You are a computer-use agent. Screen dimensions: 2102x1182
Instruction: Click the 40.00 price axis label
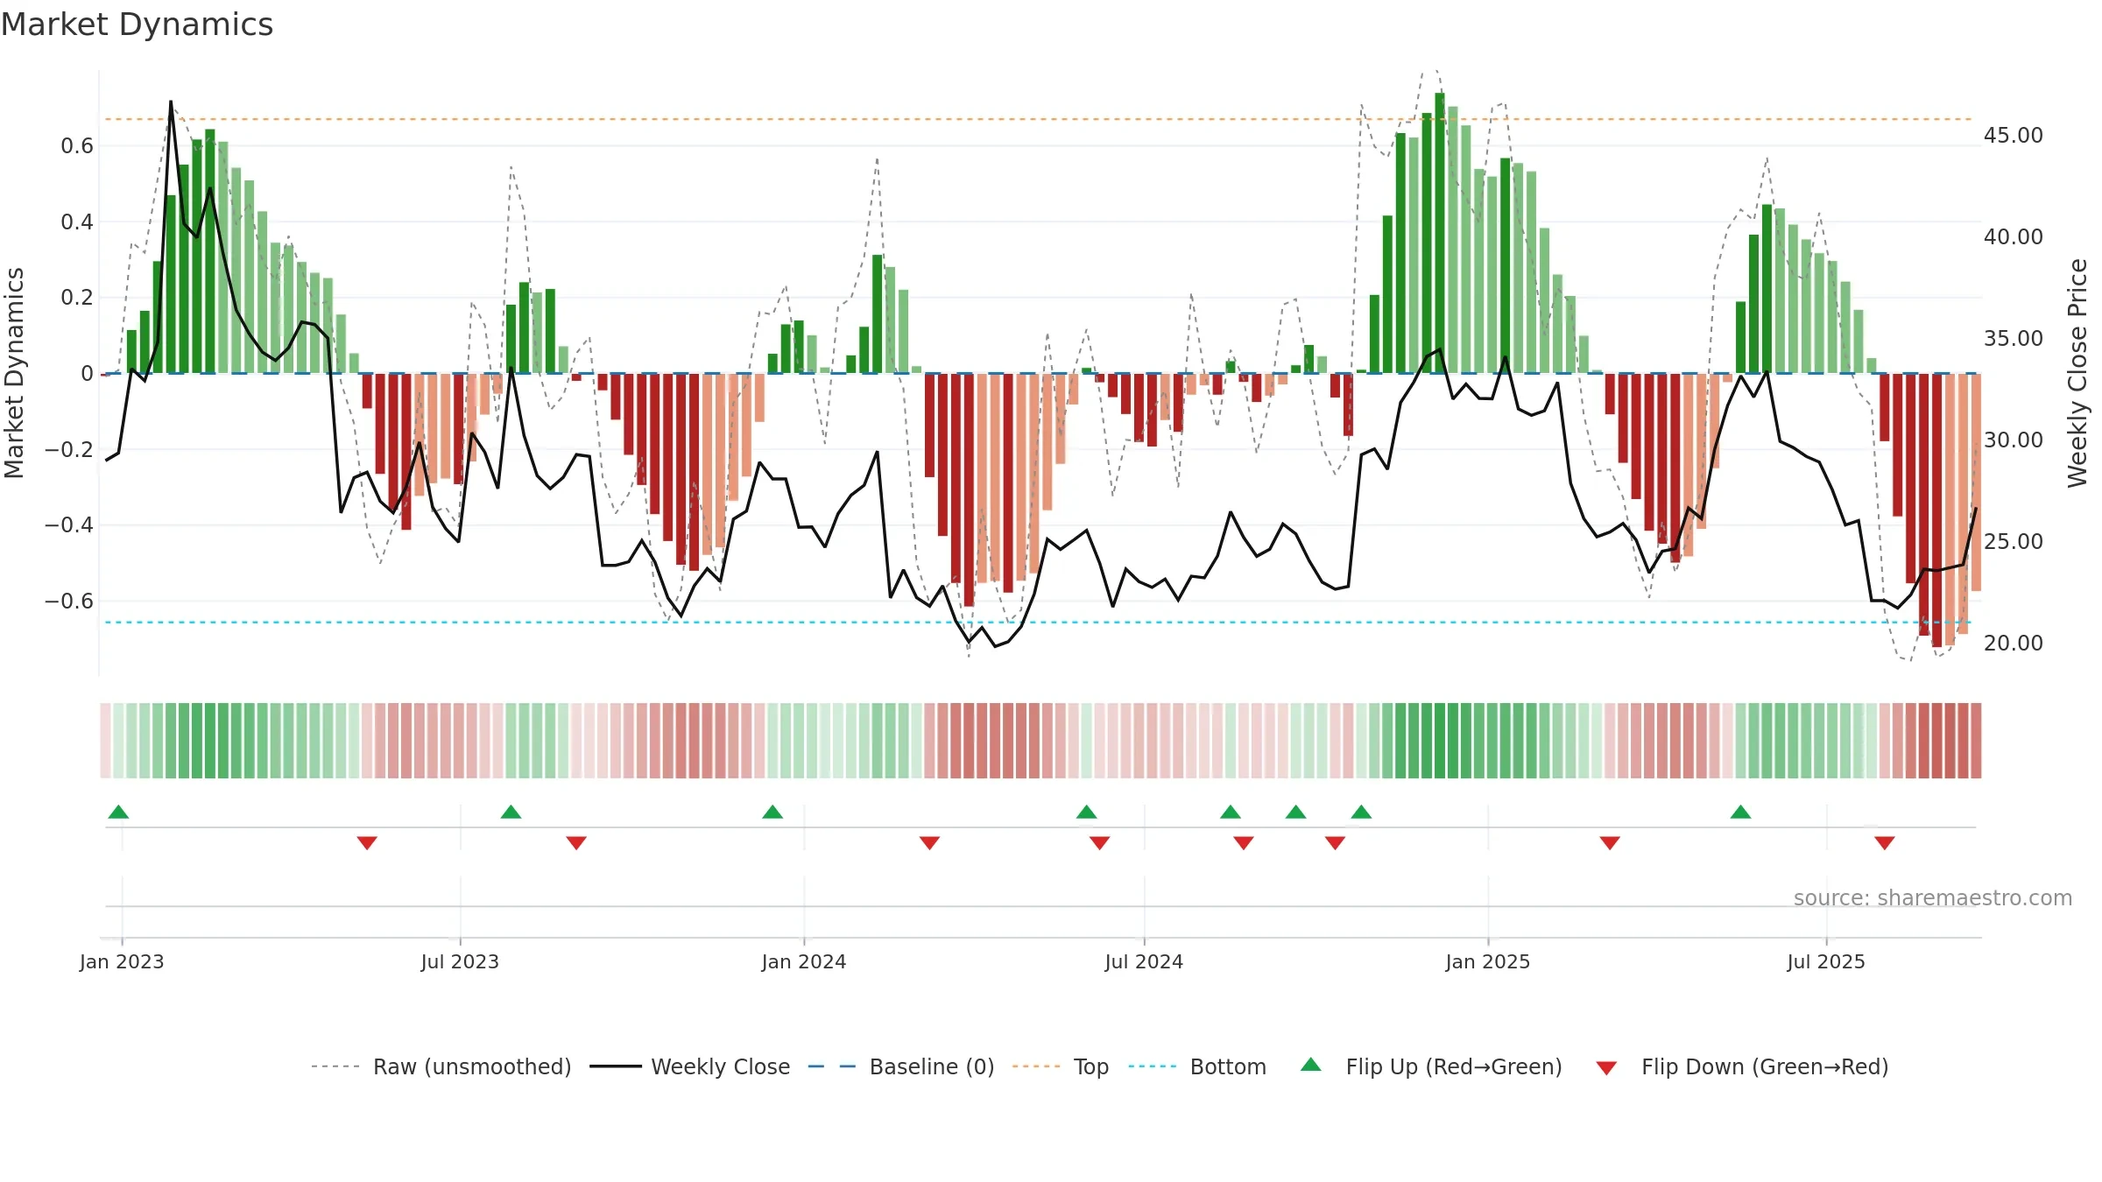2014,237
